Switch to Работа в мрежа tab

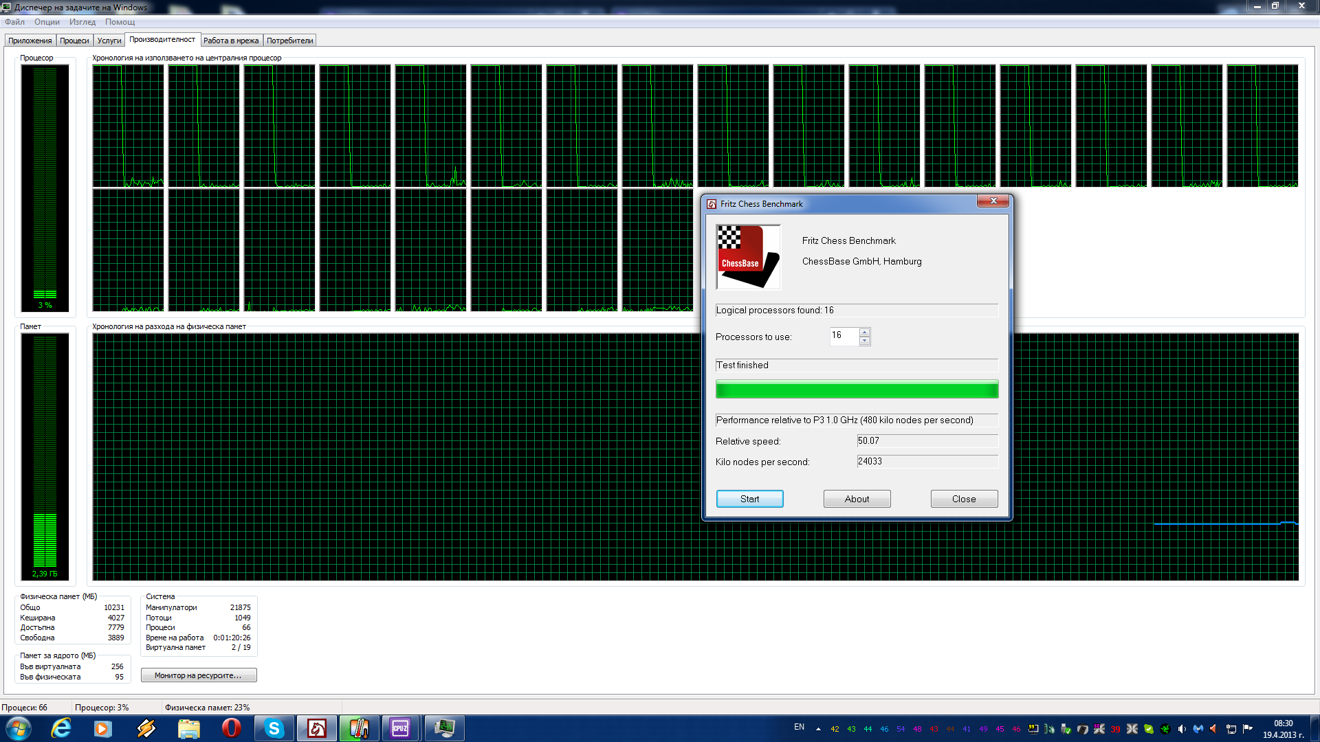(231, 41)
